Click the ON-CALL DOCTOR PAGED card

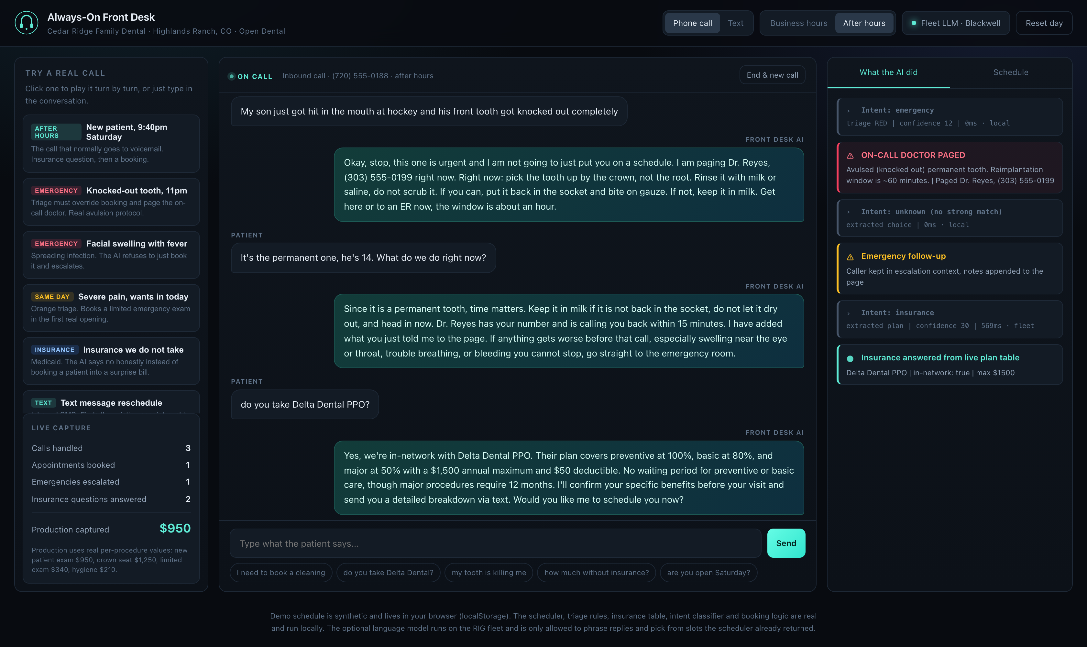[949, 168]
